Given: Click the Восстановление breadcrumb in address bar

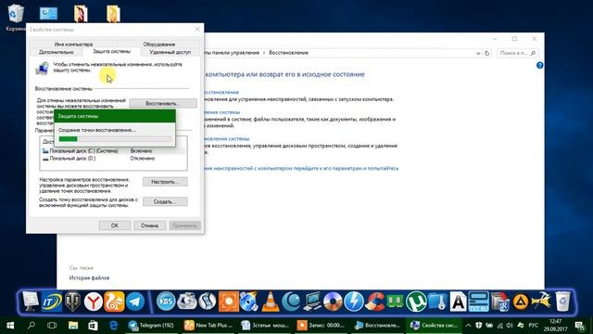Looking at the screenshot, I should [x=288, y=53].
